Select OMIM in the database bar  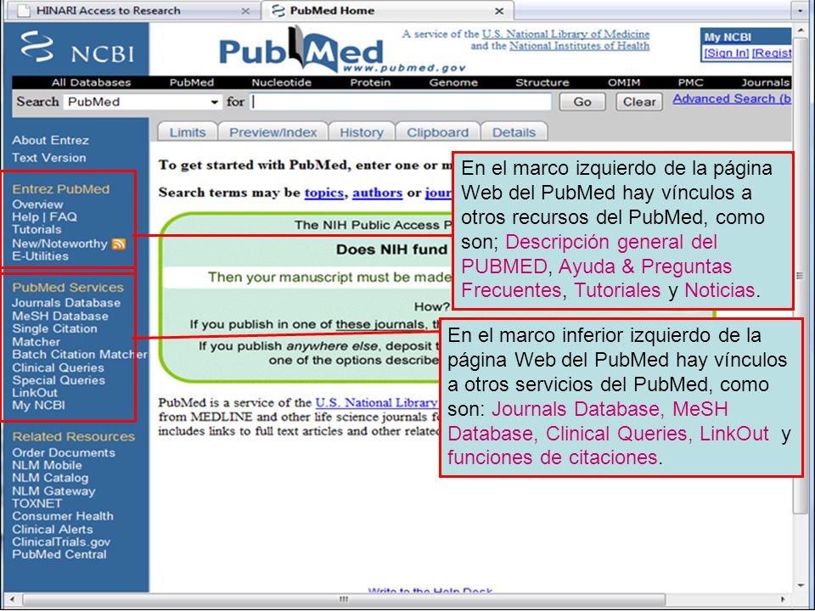tap(624, 82)
